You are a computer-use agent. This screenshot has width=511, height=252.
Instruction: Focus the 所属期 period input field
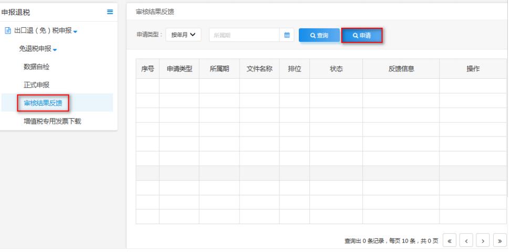[244, 35]
